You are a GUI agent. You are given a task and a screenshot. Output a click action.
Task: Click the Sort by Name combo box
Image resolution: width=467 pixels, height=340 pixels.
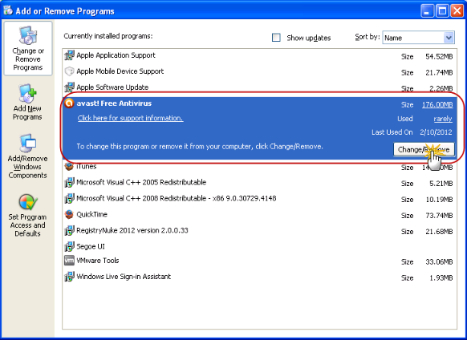pos(418,38)
